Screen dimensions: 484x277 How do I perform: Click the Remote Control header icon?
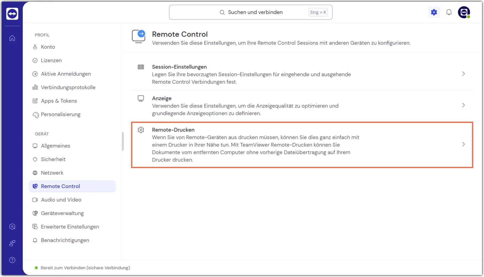(x=139, y=36)
